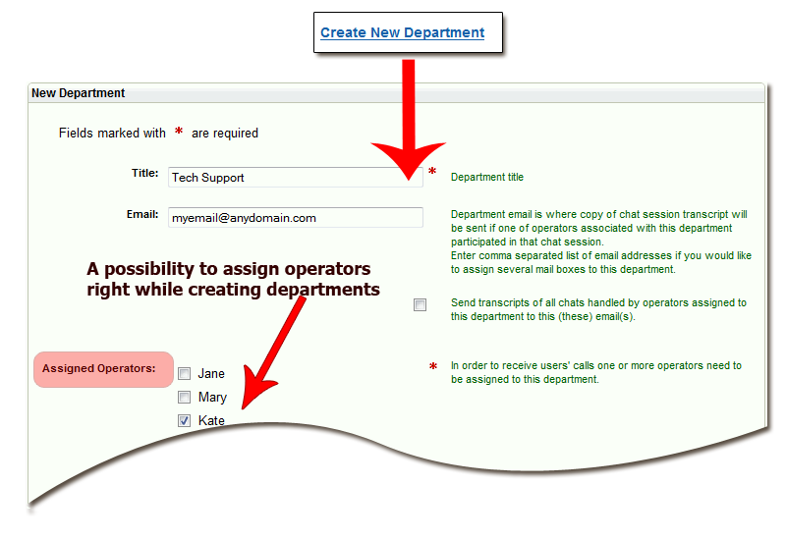Click the Email: field label

point(142,214)
